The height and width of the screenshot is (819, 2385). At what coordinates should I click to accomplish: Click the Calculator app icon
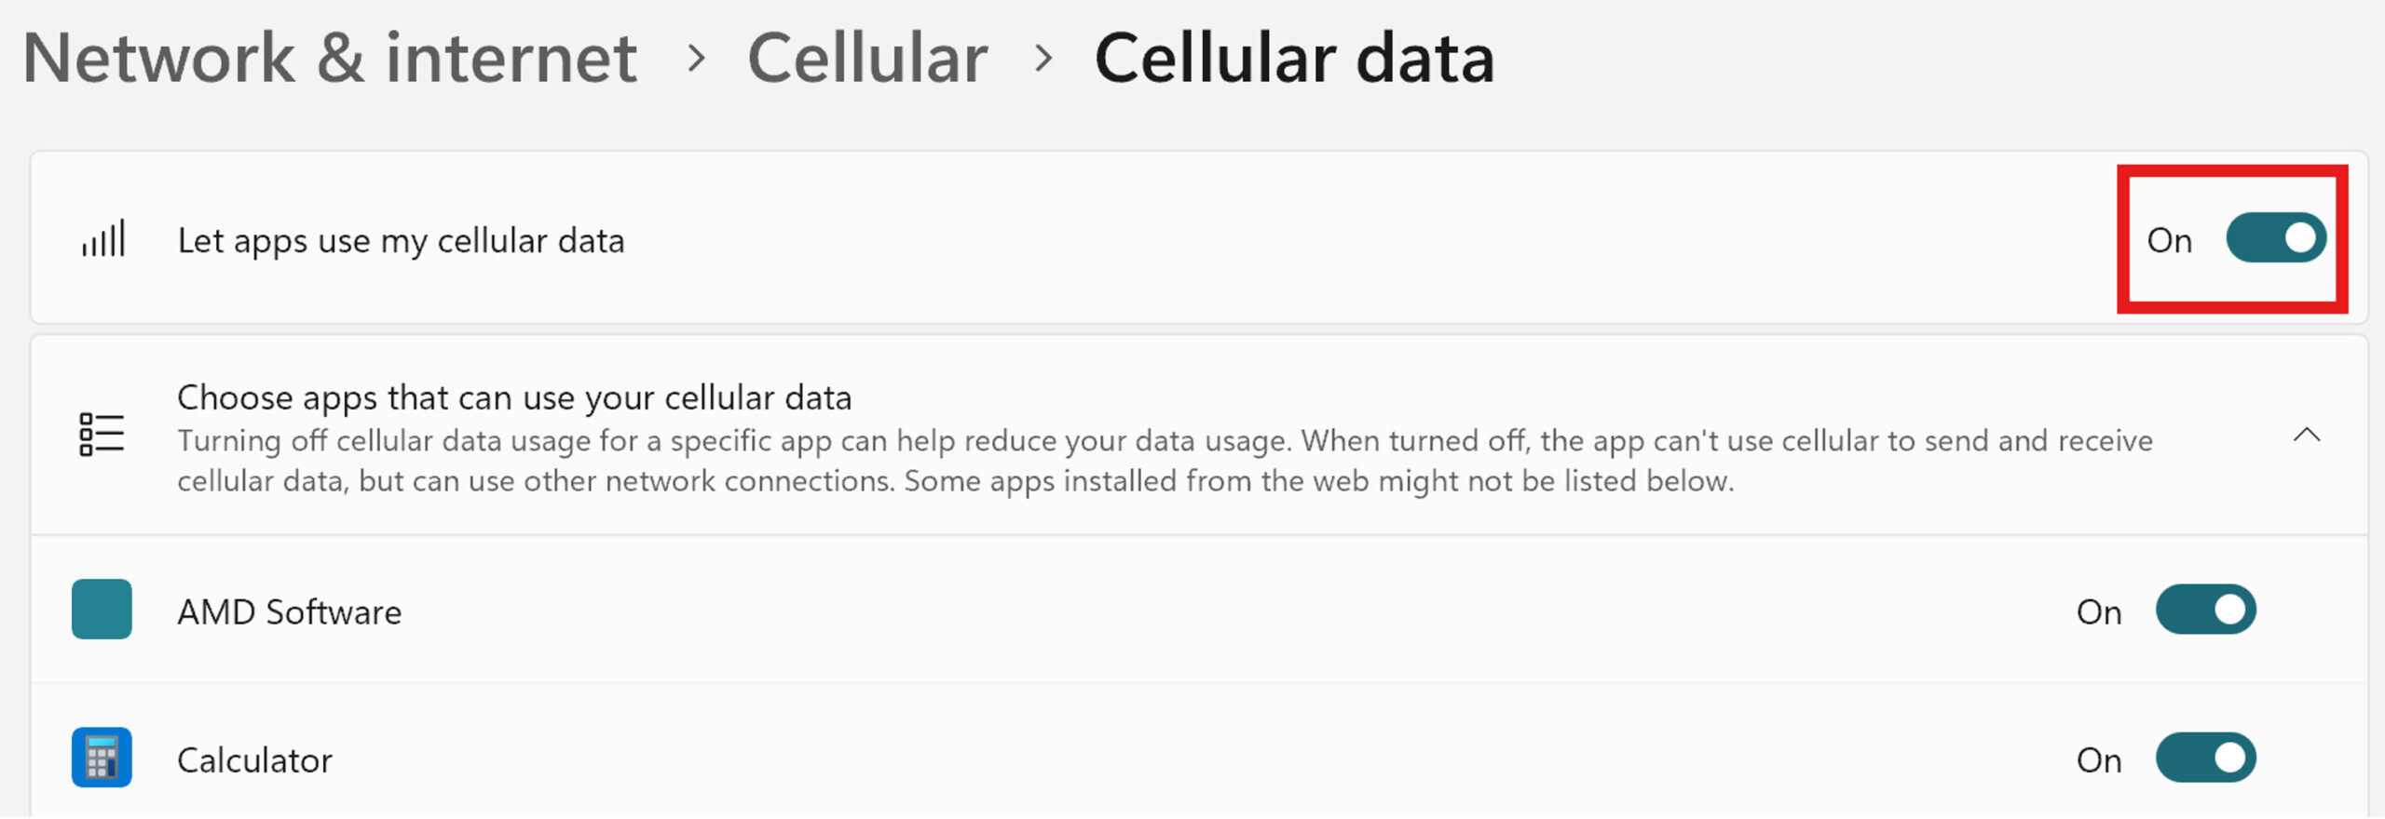(x=102, y=758)
